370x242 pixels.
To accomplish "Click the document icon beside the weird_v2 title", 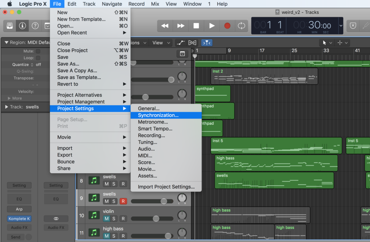I will click(x=277, y=12).
